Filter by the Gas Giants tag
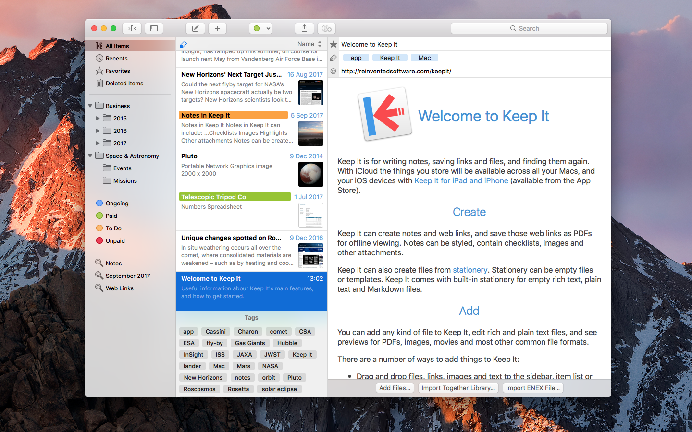The height and width of the screenshot is (432, 692). 250,343
